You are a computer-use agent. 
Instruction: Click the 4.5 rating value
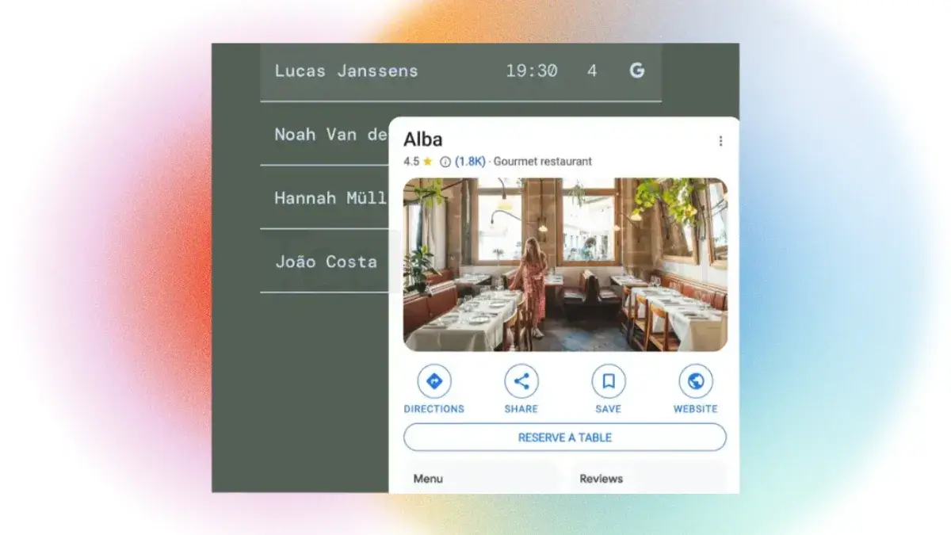pos(411,162)
